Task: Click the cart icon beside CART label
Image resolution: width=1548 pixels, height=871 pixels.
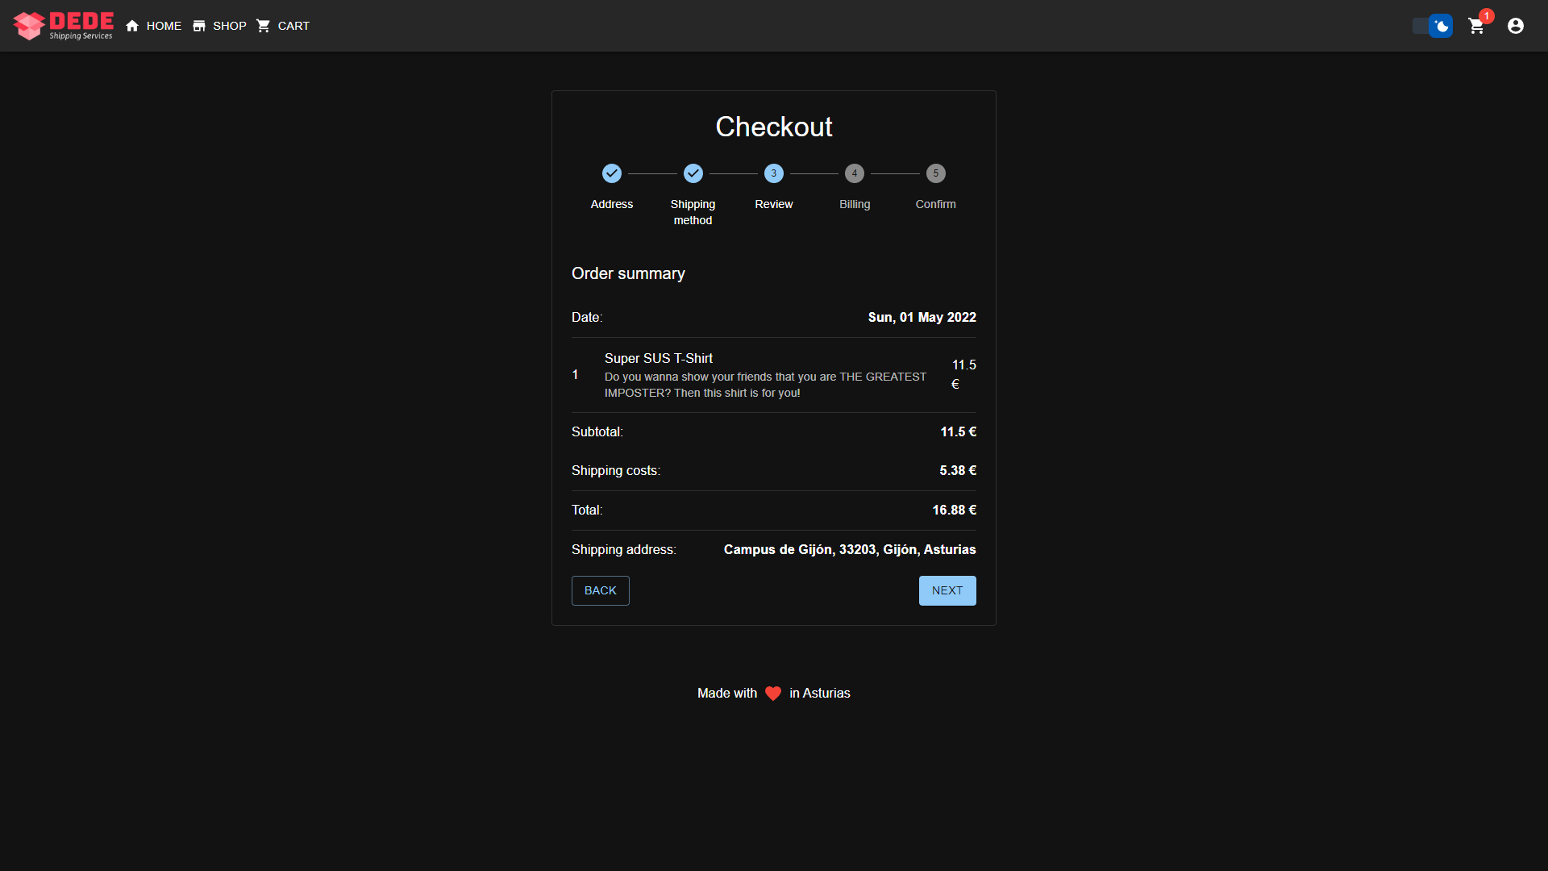Action: 263,26
